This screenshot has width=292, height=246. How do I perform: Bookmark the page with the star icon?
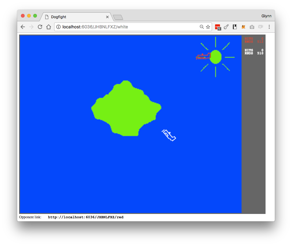point(208,27)
